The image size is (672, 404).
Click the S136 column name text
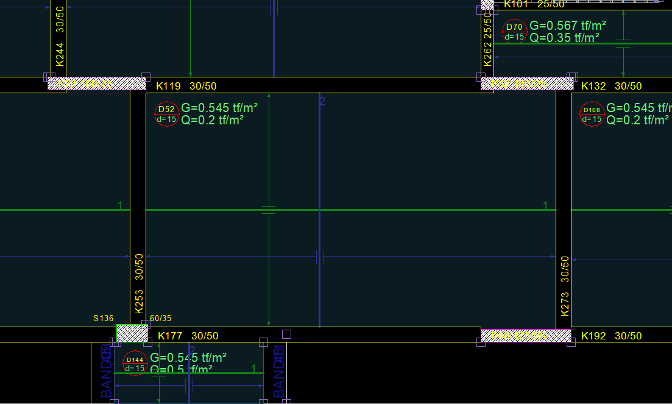104,318
